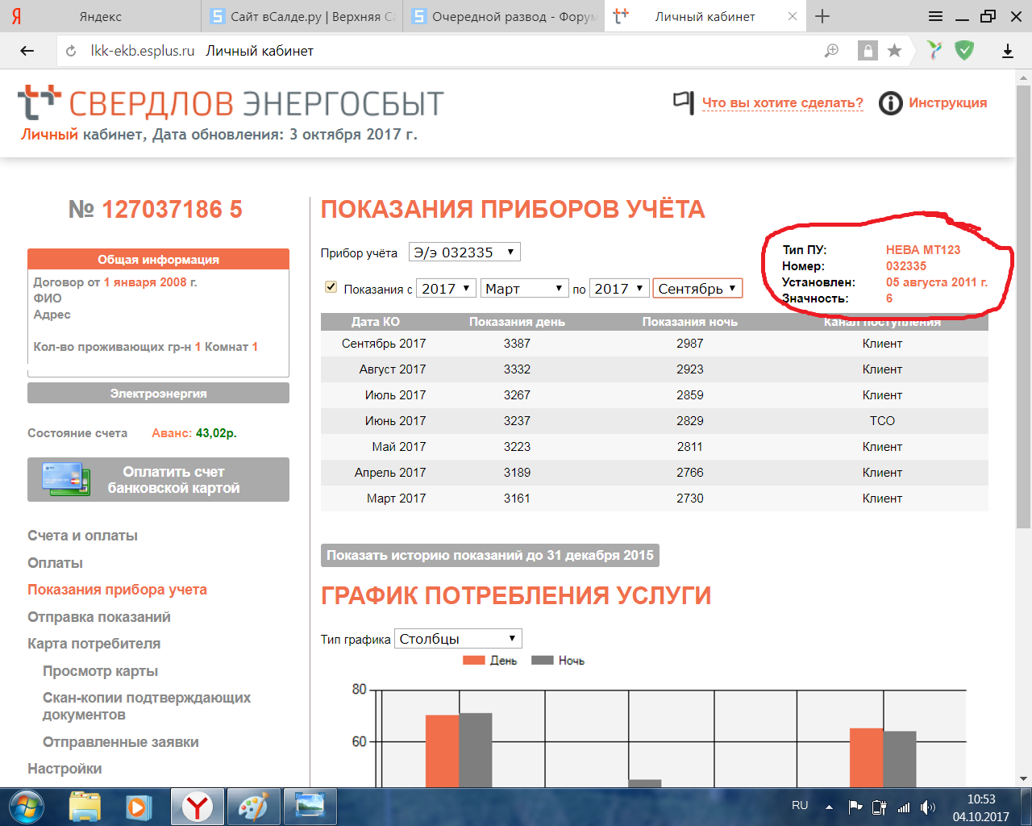Click the Instruction info icon
1032x826 pixels.
click(890, 103)
